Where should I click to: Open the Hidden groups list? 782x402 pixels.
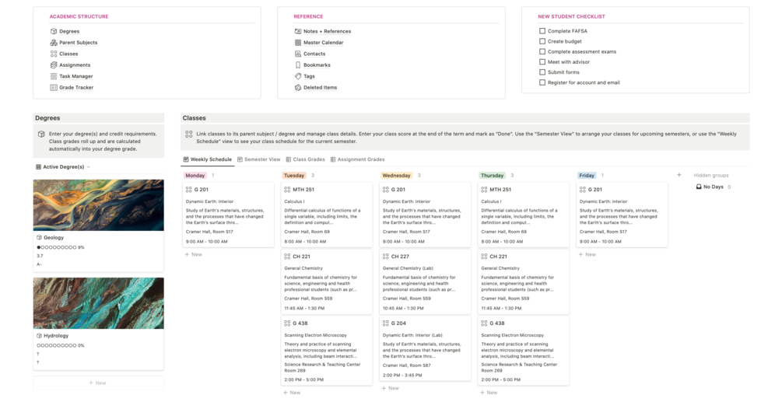711,176
